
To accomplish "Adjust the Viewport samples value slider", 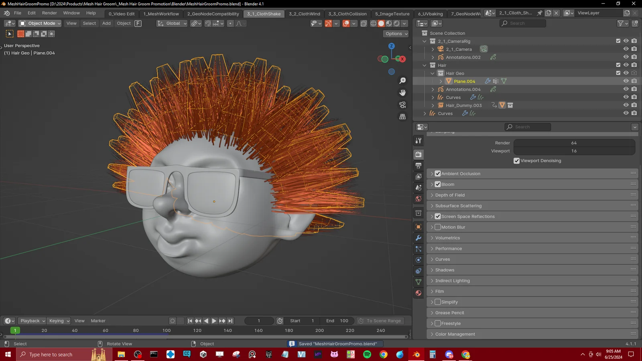I will pos(575,151).
